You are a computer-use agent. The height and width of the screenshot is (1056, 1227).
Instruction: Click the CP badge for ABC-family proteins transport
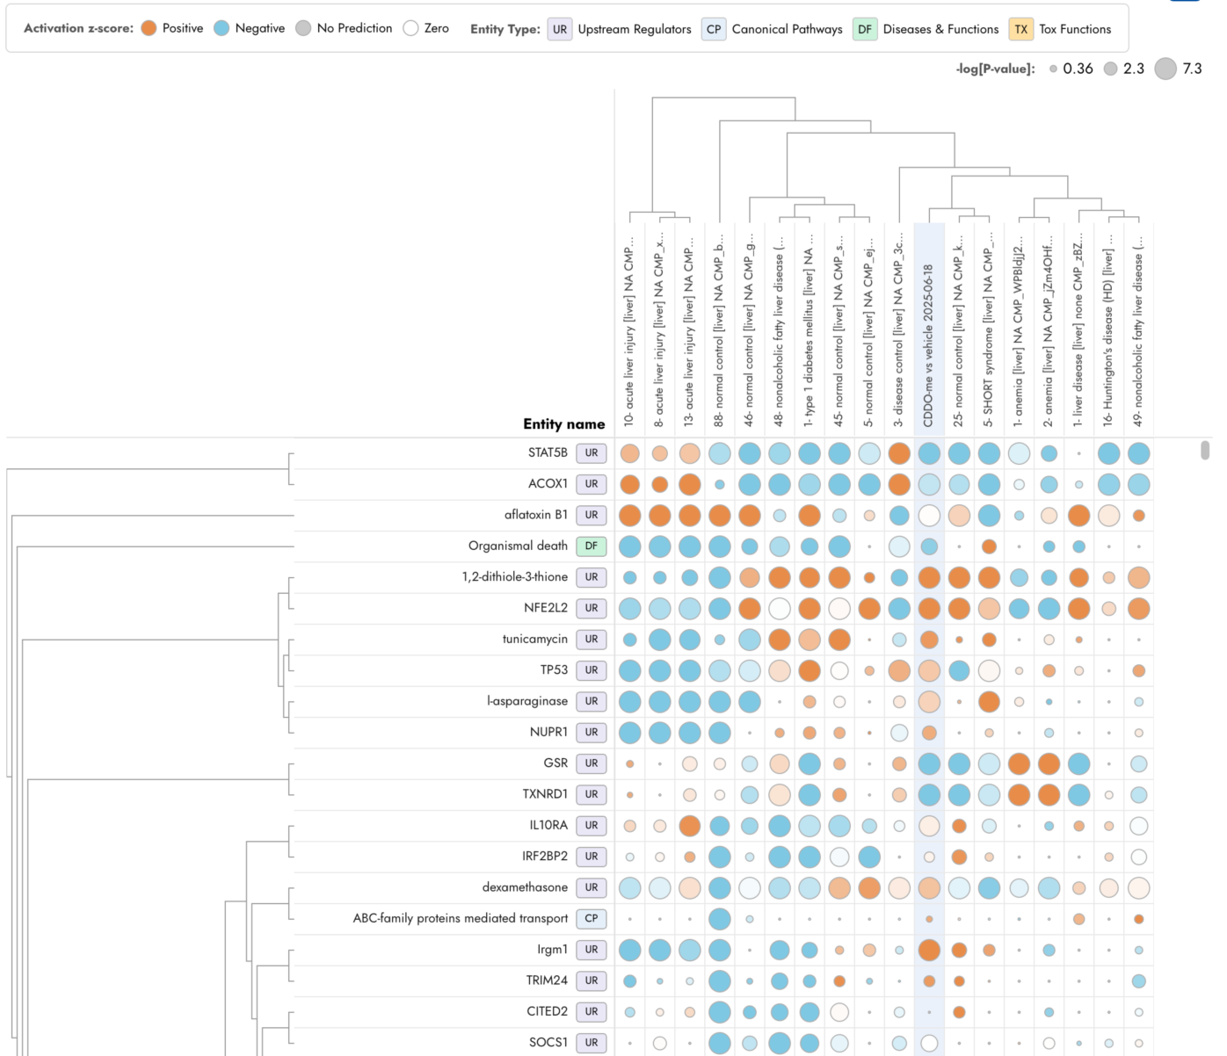click(592, 919)
